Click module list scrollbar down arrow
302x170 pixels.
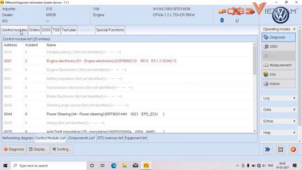pyautogui.click(x=254, y=131)
